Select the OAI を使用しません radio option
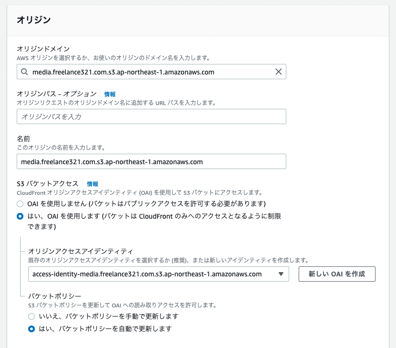The width and height of the screenshot is (396, 348). pos(20,204)
